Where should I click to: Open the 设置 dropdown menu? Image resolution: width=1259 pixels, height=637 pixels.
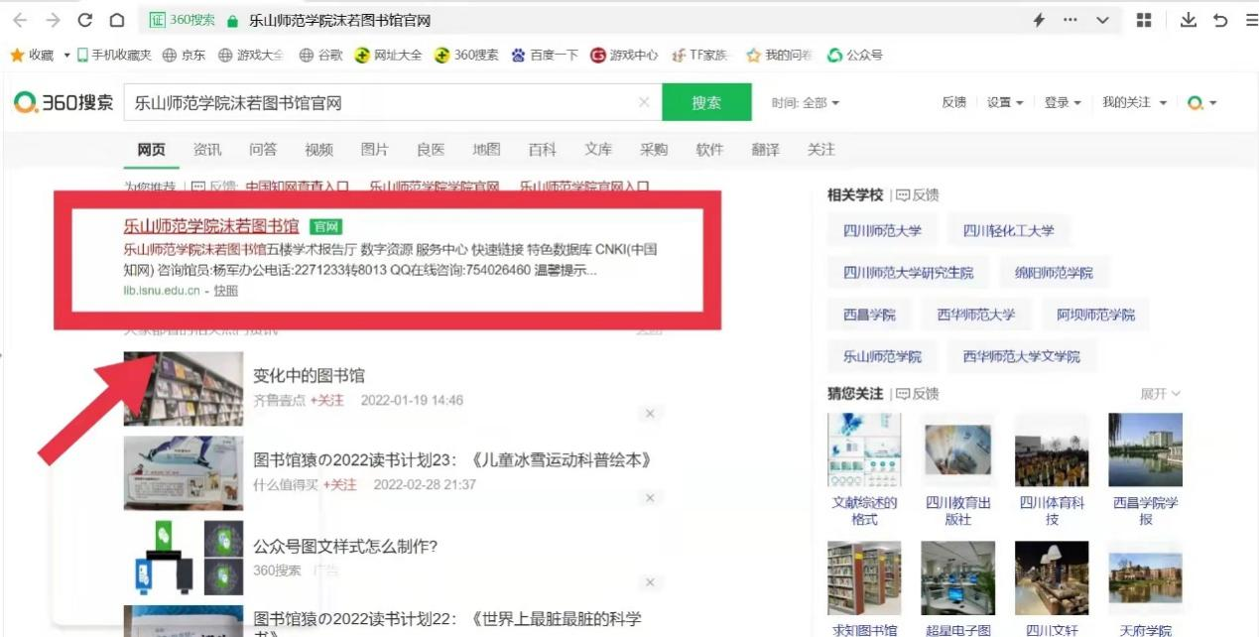point(1004,103)
